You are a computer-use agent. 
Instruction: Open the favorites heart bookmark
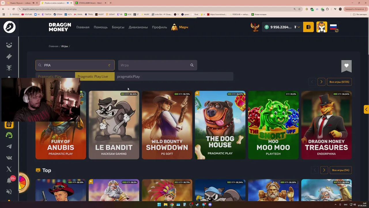click(x=347, y=66)
